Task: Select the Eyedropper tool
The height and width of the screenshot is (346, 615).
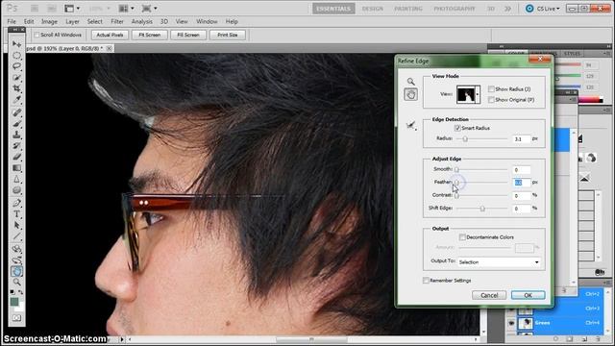Action: [16, 100]
